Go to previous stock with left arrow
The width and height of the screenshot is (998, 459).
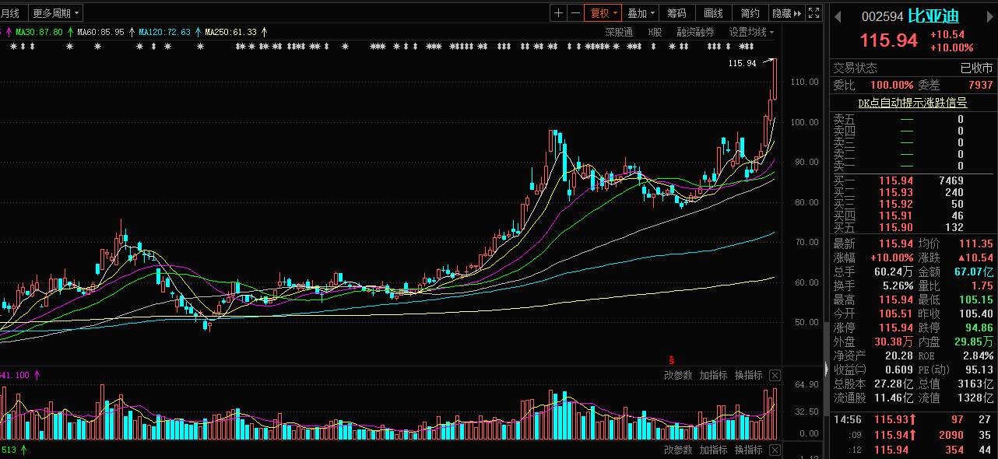[x=836, y=16]
